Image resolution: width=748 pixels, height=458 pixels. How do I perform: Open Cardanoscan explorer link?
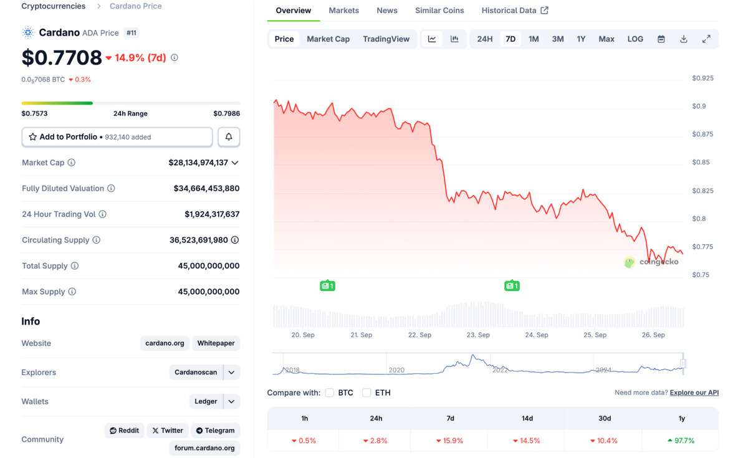point(196,373)
